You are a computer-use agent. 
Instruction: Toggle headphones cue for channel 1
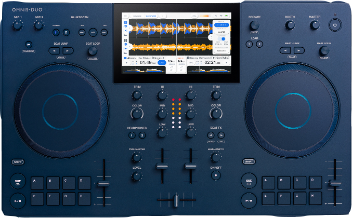(132, 135)
